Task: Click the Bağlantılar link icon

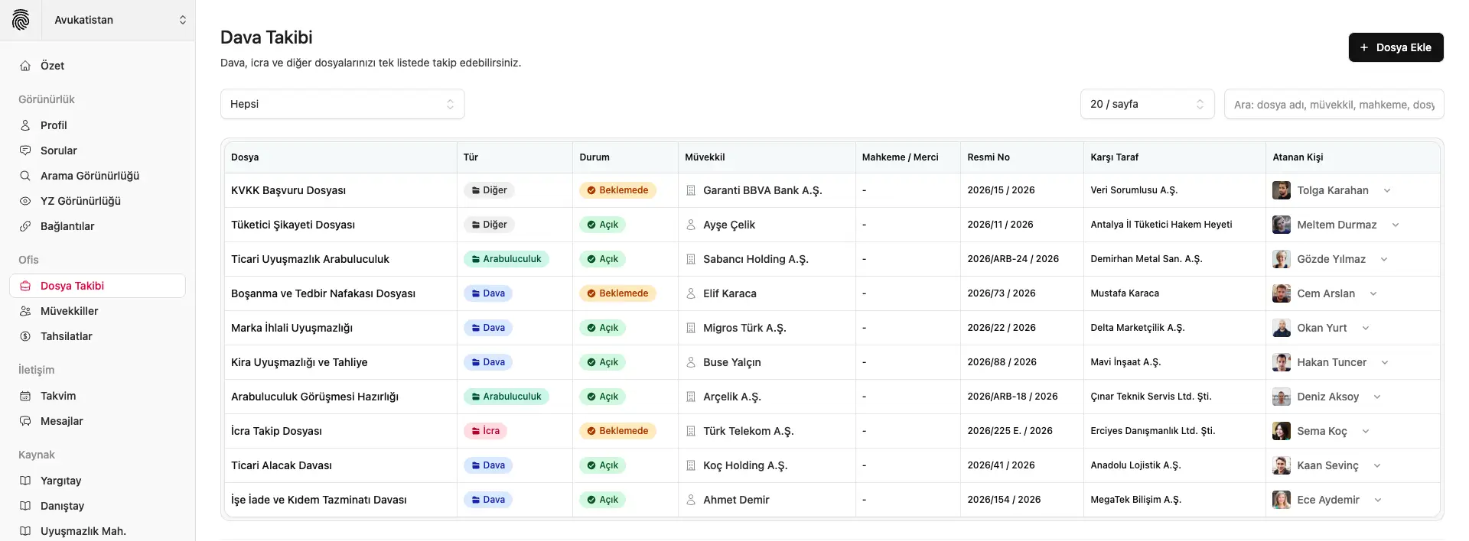Action: pyautogui.click(x=25, y=226)
